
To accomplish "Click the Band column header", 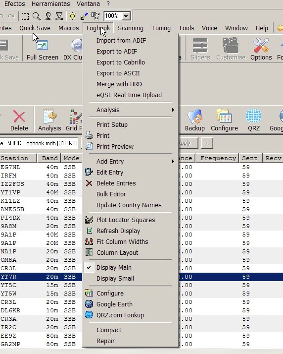I will coord(49,158).
